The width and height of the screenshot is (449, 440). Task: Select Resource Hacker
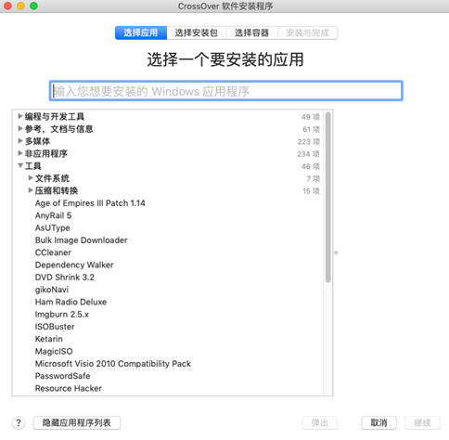pyautogui.click(x=69, y=389)
